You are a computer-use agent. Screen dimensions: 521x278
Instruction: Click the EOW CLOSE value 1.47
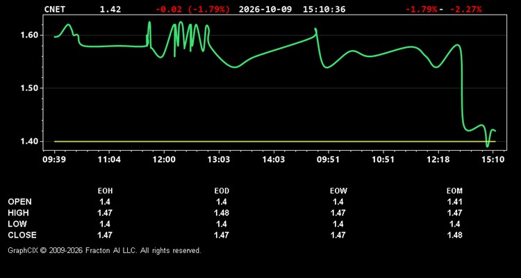(338, 235)
